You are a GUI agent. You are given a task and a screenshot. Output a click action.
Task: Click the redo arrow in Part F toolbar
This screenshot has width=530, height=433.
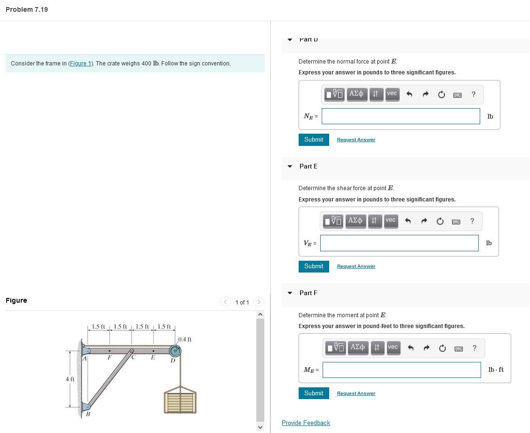point(426,348)
